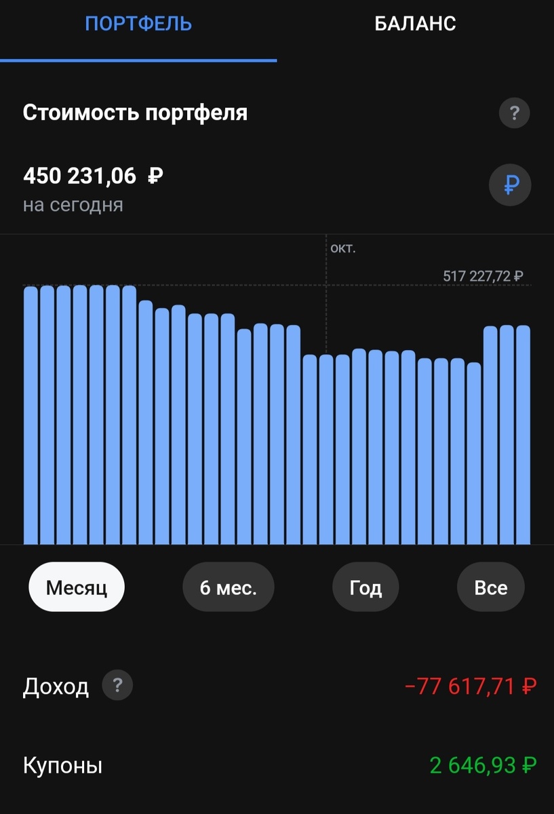554x814 pixels.
Task: Open the Купоны row
Action: pyautogui.click(x=277, y=767)
